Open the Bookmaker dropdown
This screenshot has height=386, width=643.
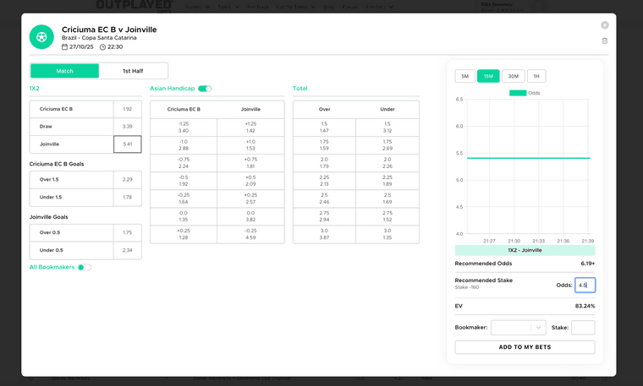(x=513, y=327)
